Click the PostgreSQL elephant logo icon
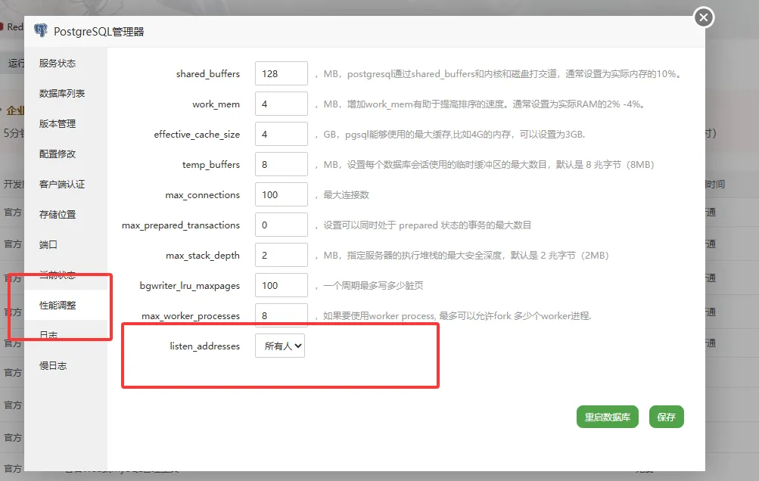This screenshot has width=759, height=481. point(41,30)
